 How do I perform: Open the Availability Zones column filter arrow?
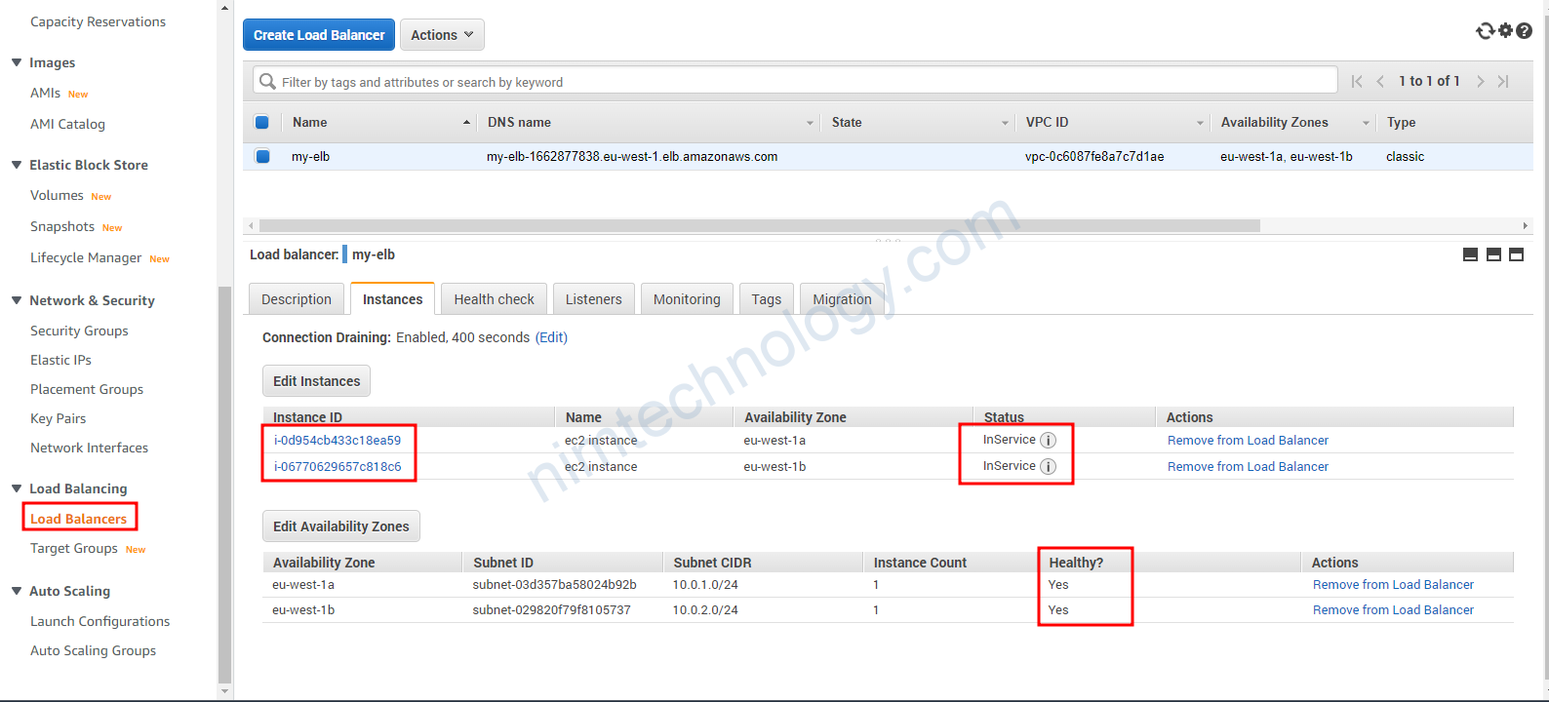[1366, 123]
